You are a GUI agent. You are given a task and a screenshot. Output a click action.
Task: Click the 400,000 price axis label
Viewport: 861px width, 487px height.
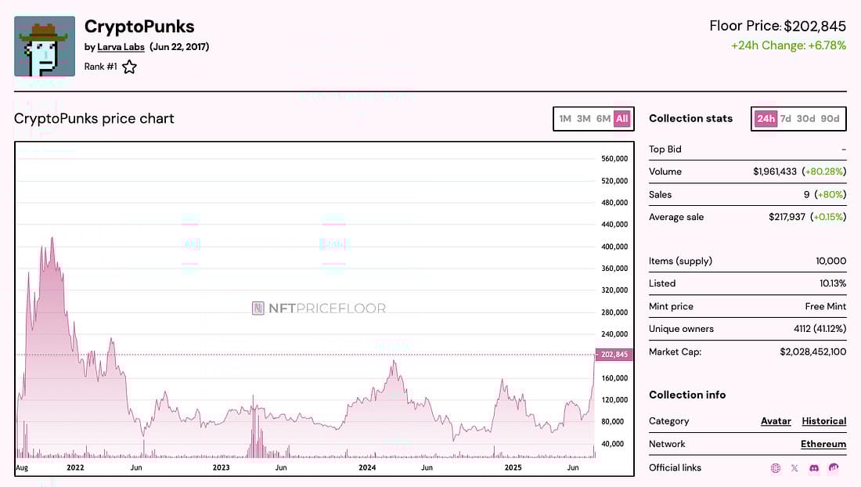click(x=614, y=247)
